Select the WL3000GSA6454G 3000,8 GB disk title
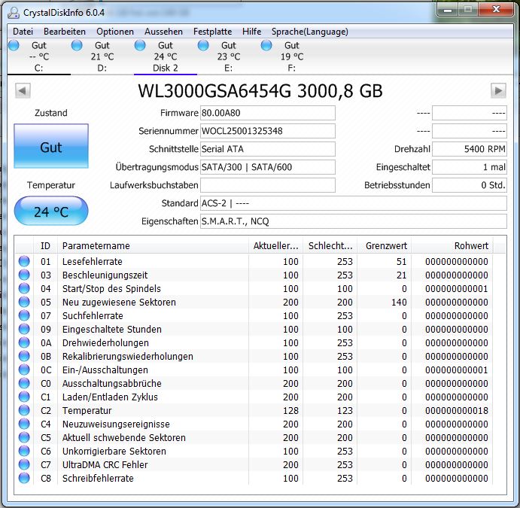This screenshot has width=520, height=508. point(260,90)
